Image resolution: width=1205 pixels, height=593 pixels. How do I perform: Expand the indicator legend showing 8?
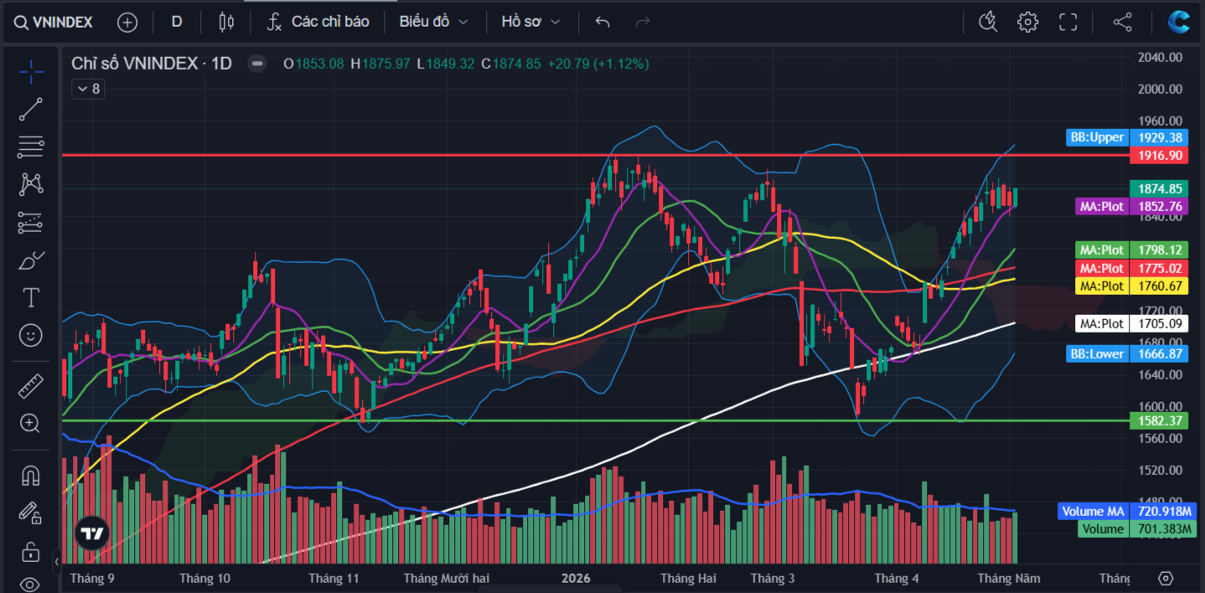[88, 89]
